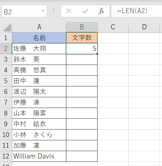162x166 pixels.
Task: Open the Name Box dropdown arrow
Action: (43, 11)
